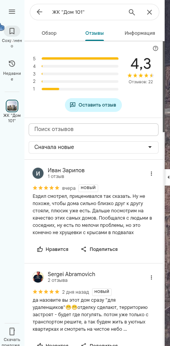Click the download app phone icon
Image resolution: width=170 pixels, height=346 pixels.
[x=12, y=331]
